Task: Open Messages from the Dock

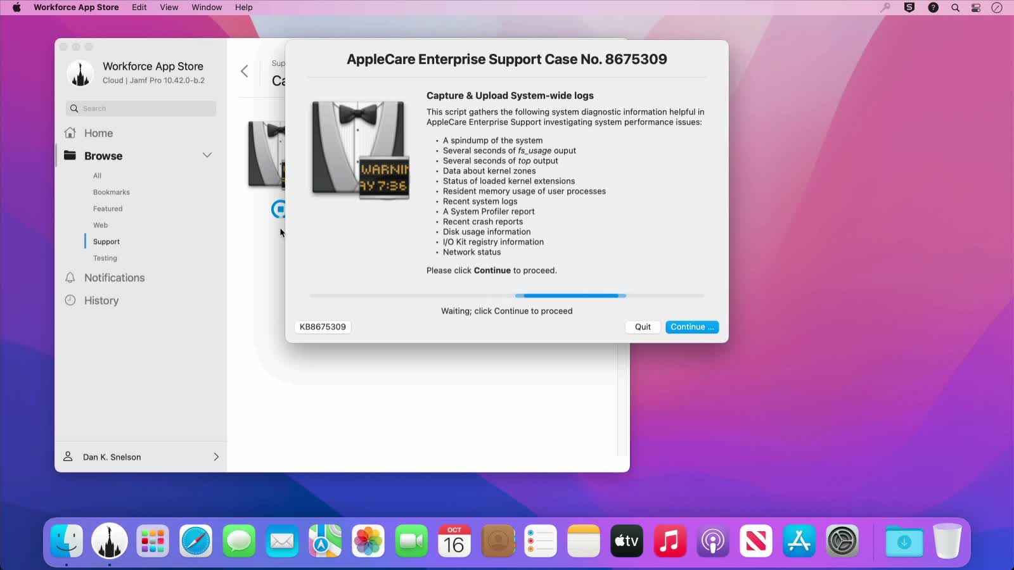Action: pos(239,541)
